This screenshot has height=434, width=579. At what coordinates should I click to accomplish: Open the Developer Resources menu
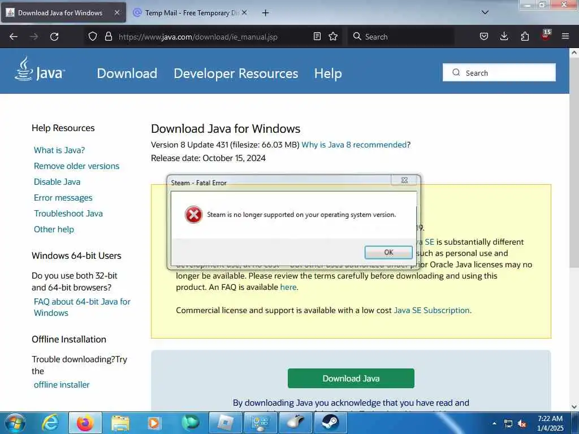pos(236,73)
